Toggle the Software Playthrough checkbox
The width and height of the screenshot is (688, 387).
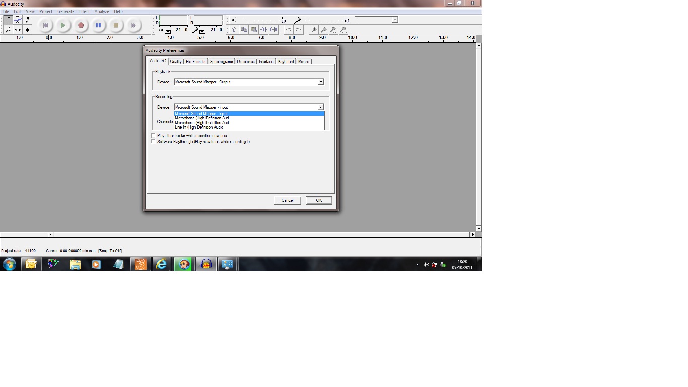(x=154, y=142)
